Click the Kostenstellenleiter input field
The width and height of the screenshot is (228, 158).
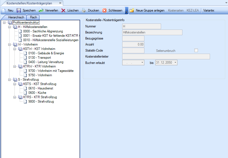click(x=166, y=57)
